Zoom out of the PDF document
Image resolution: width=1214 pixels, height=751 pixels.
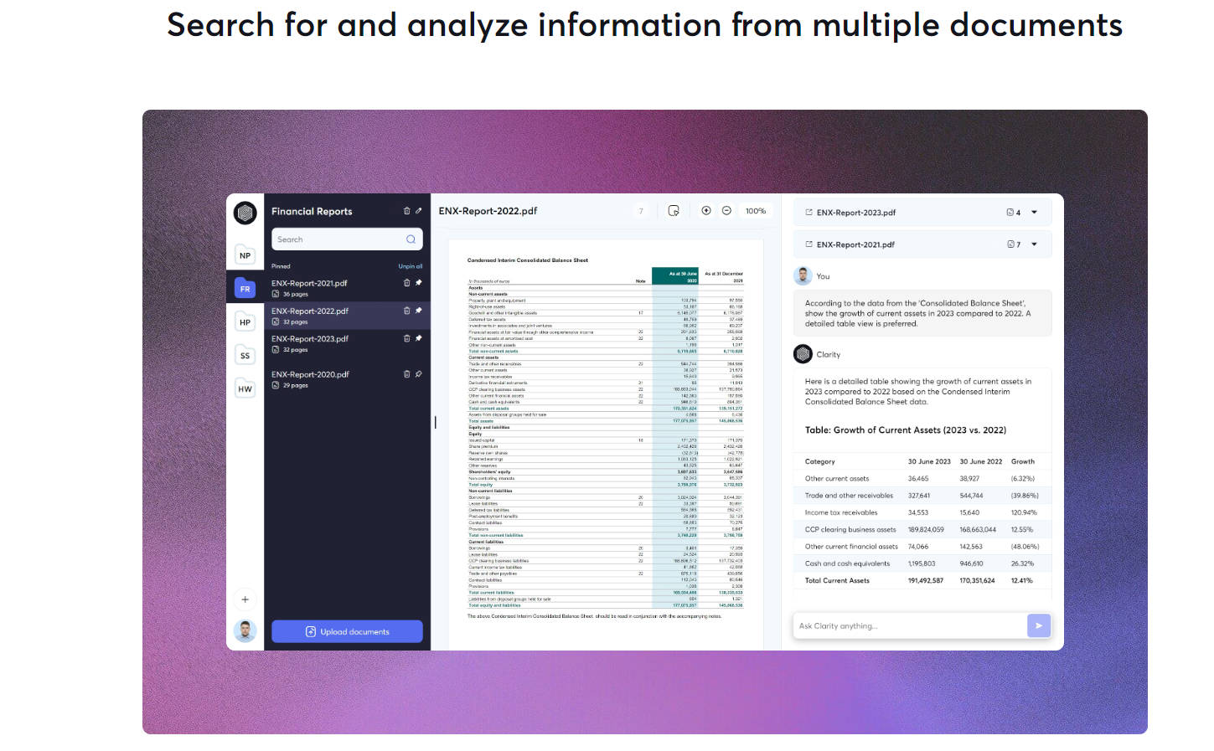pos(726,211)
